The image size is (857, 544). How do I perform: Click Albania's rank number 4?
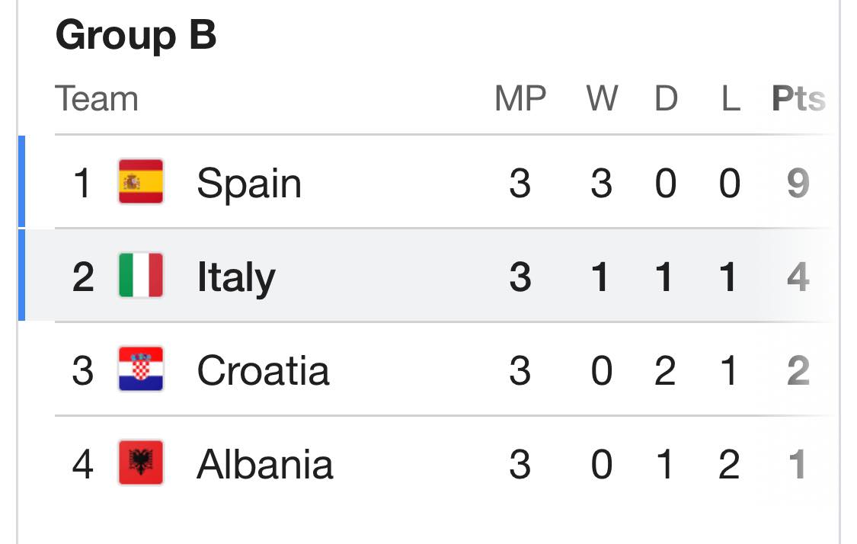click(x=83, y=465)
